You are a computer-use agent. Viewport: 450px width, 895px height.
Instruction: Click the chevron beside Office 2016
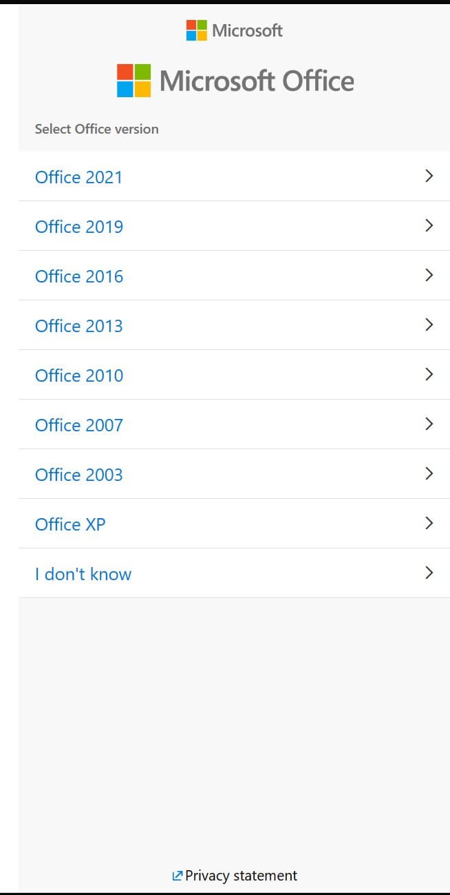click(x=429, y=276)
